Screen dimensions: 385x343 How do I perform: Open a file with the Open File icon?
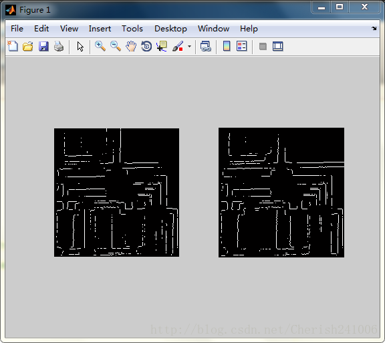click(28, 46)
